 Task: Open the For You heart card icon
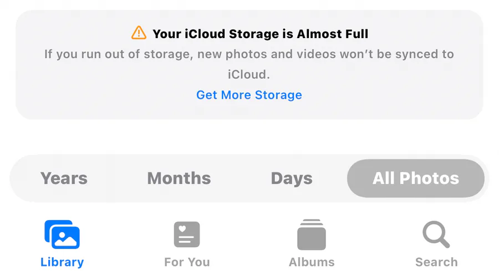187,234
